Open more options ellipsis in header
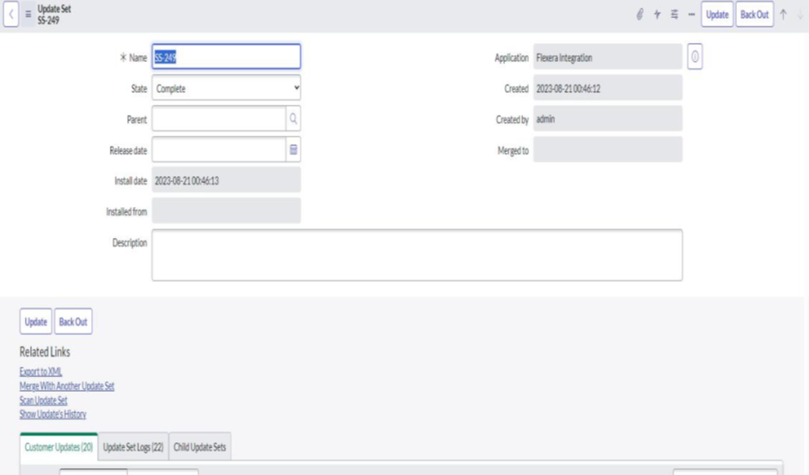809x475 pixels. [x=691, y=15]
